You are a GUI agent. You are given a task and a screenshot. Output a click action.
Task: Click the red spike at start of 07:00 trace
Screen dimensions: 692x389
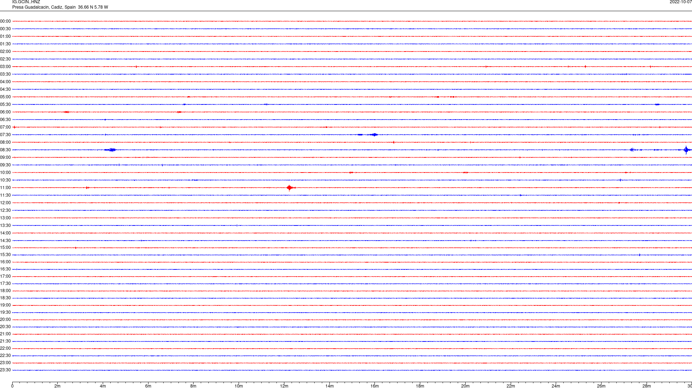14,127
